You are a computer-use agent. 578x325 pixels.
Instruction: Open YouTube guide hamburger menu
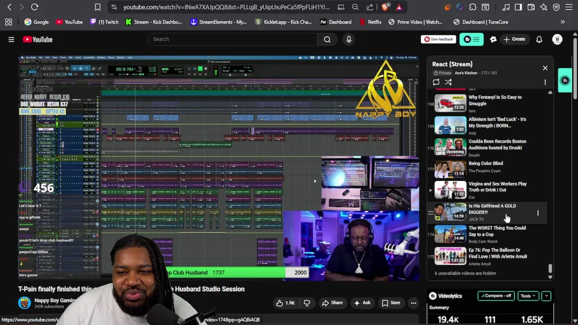click(x=11, y=39)
